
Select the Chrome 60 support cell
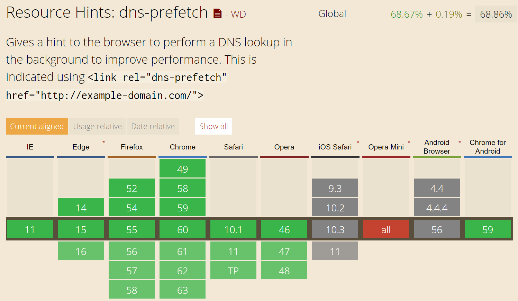(182, 229)
